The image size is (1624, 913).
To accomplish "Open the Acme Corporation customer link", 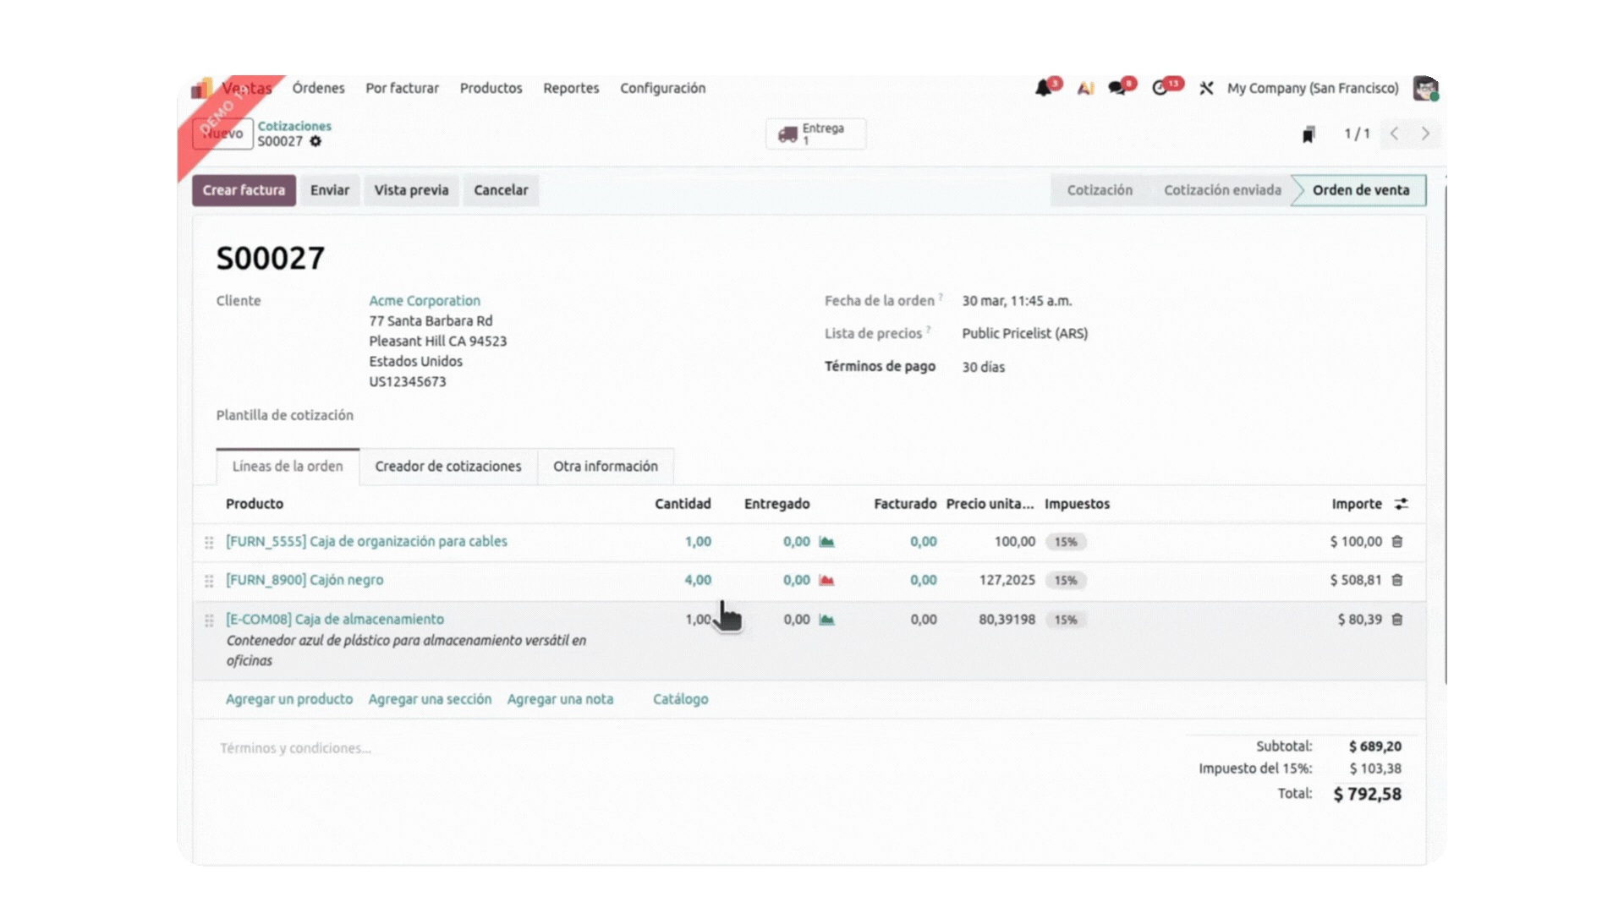I will [x=425, y=301].
